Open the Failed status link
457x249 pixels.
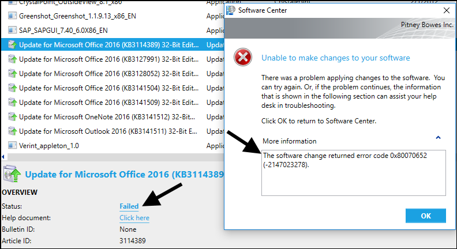129,206
